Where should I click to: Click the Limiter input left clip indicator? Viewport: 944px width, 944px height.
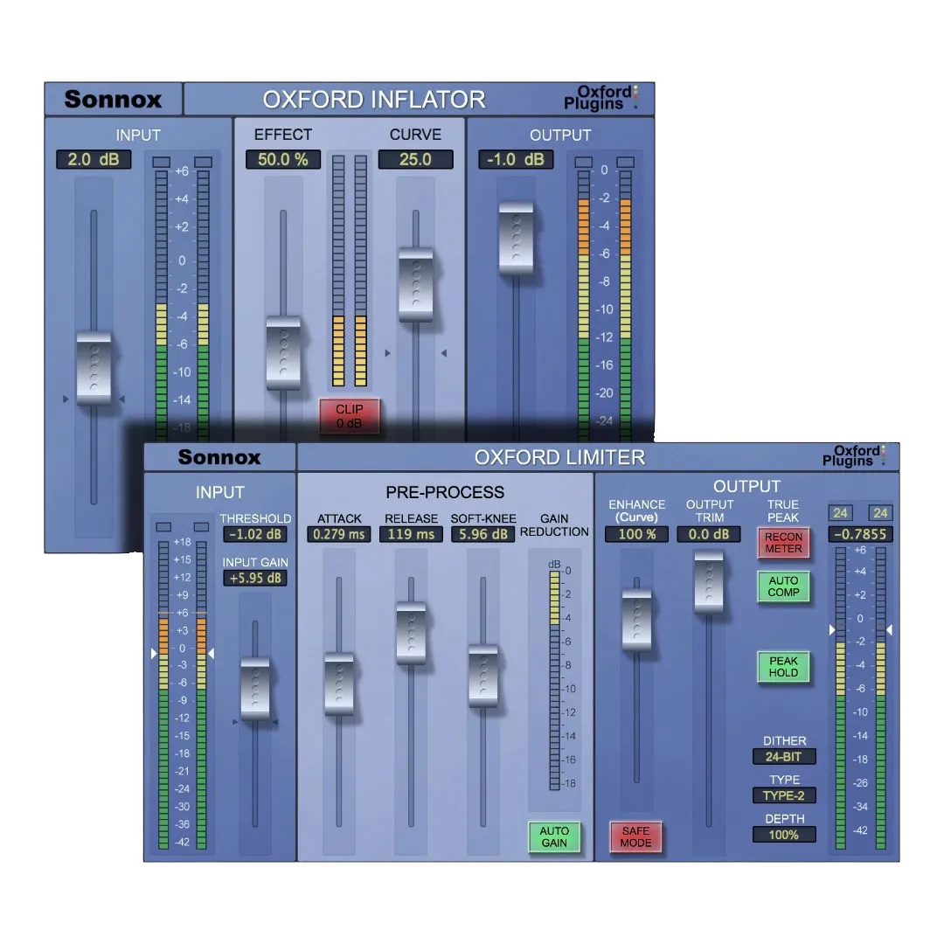[x=163, y=527]
